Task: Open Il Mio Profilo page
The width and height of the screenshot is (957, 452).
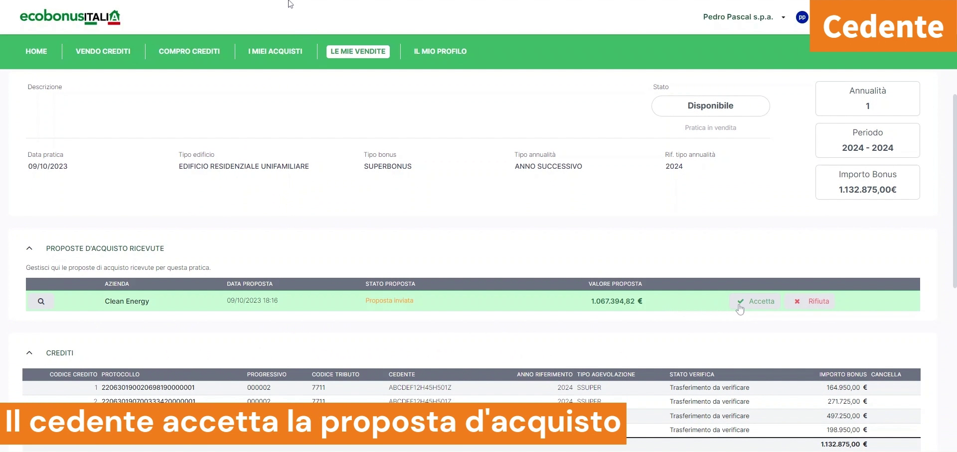Action: [x=440, y=51]
